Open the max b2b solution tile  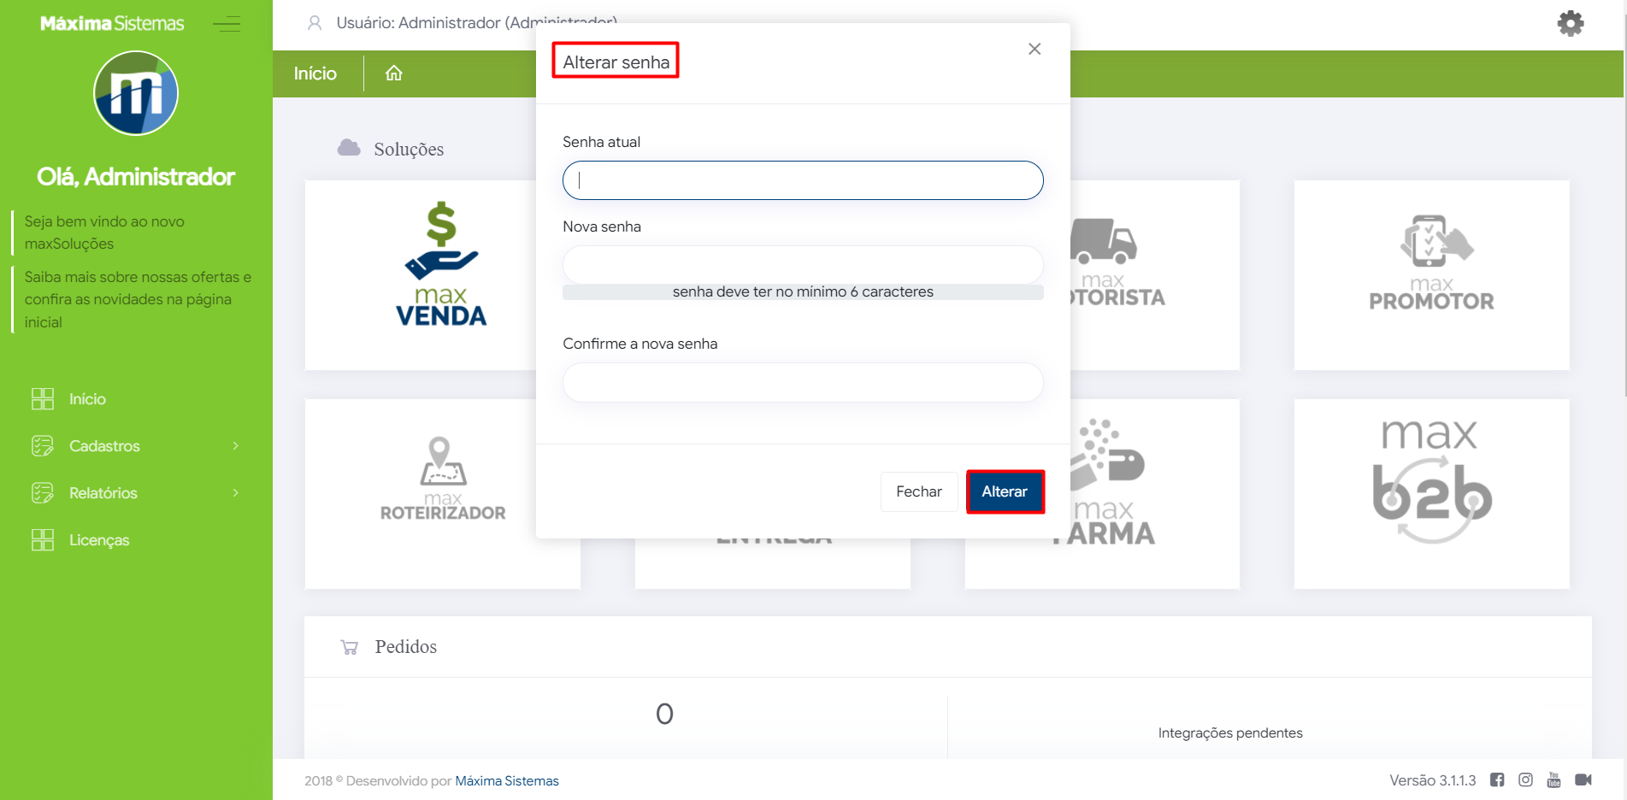1431,493
